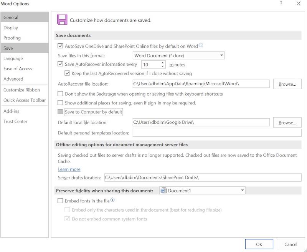Open the Display options category
The height and width of the screenshot is (252, 307).
tap(25, 28)
